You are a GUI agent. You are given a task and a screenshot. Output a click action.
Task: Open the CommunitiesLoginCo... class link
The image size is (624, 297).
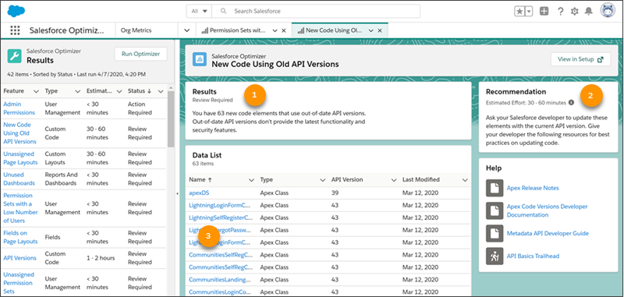click(x=220, y=292)
